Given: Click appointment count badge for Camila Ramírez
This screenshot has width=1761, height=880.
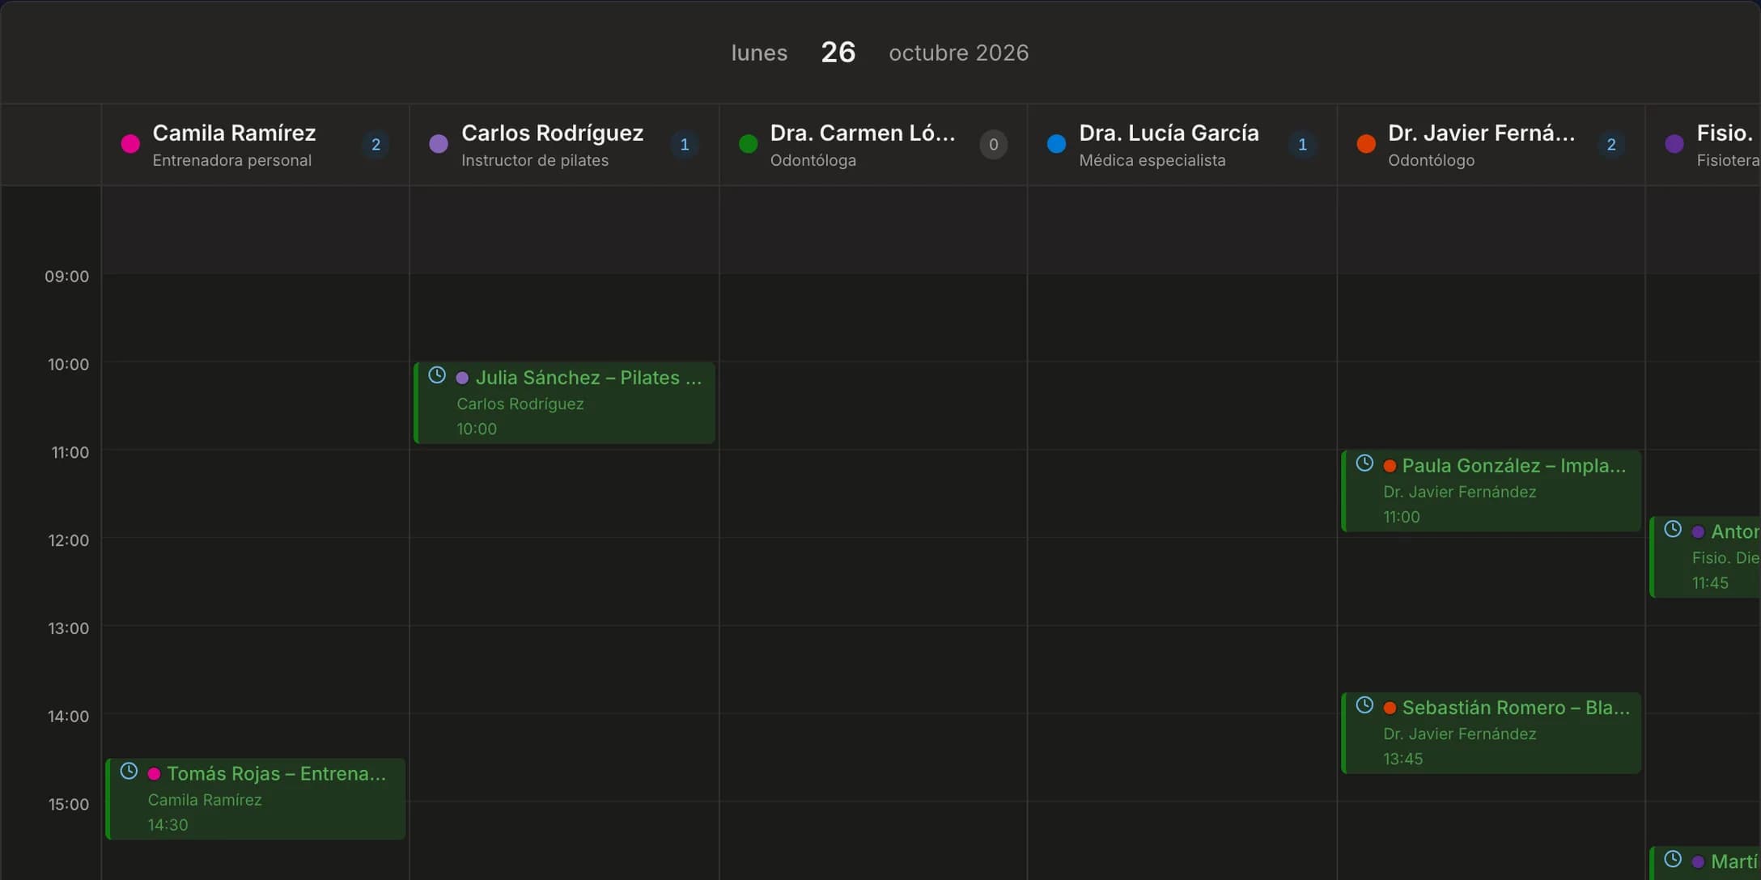Looking at the screenshot, I should coord(376,145).
